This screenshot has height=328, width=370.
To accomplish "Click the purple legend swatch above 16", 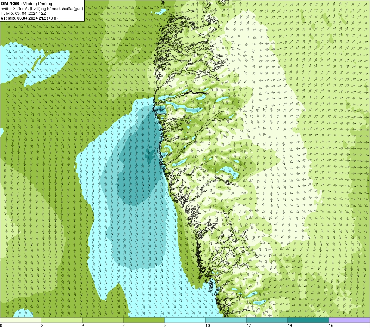I will pos(349,320).
